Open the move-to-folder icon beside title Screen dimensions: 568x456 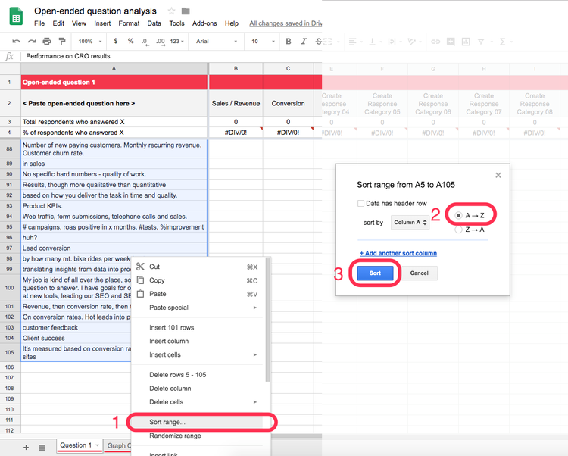[x=186, y=11]
